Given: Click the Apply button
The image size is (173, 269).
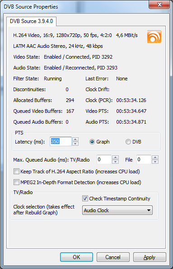Looking at the screenshot, I should tap(150, 257).
